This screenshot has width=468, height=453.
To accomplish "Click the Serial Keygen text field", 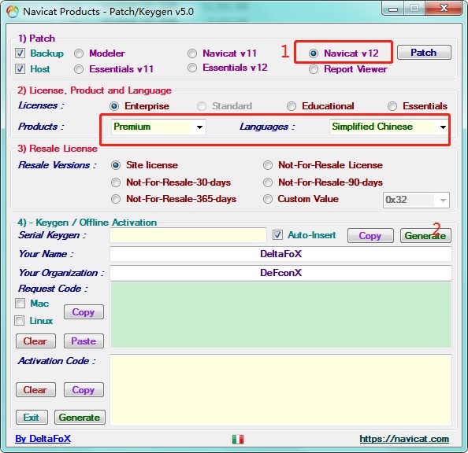I will pos(188,235).
